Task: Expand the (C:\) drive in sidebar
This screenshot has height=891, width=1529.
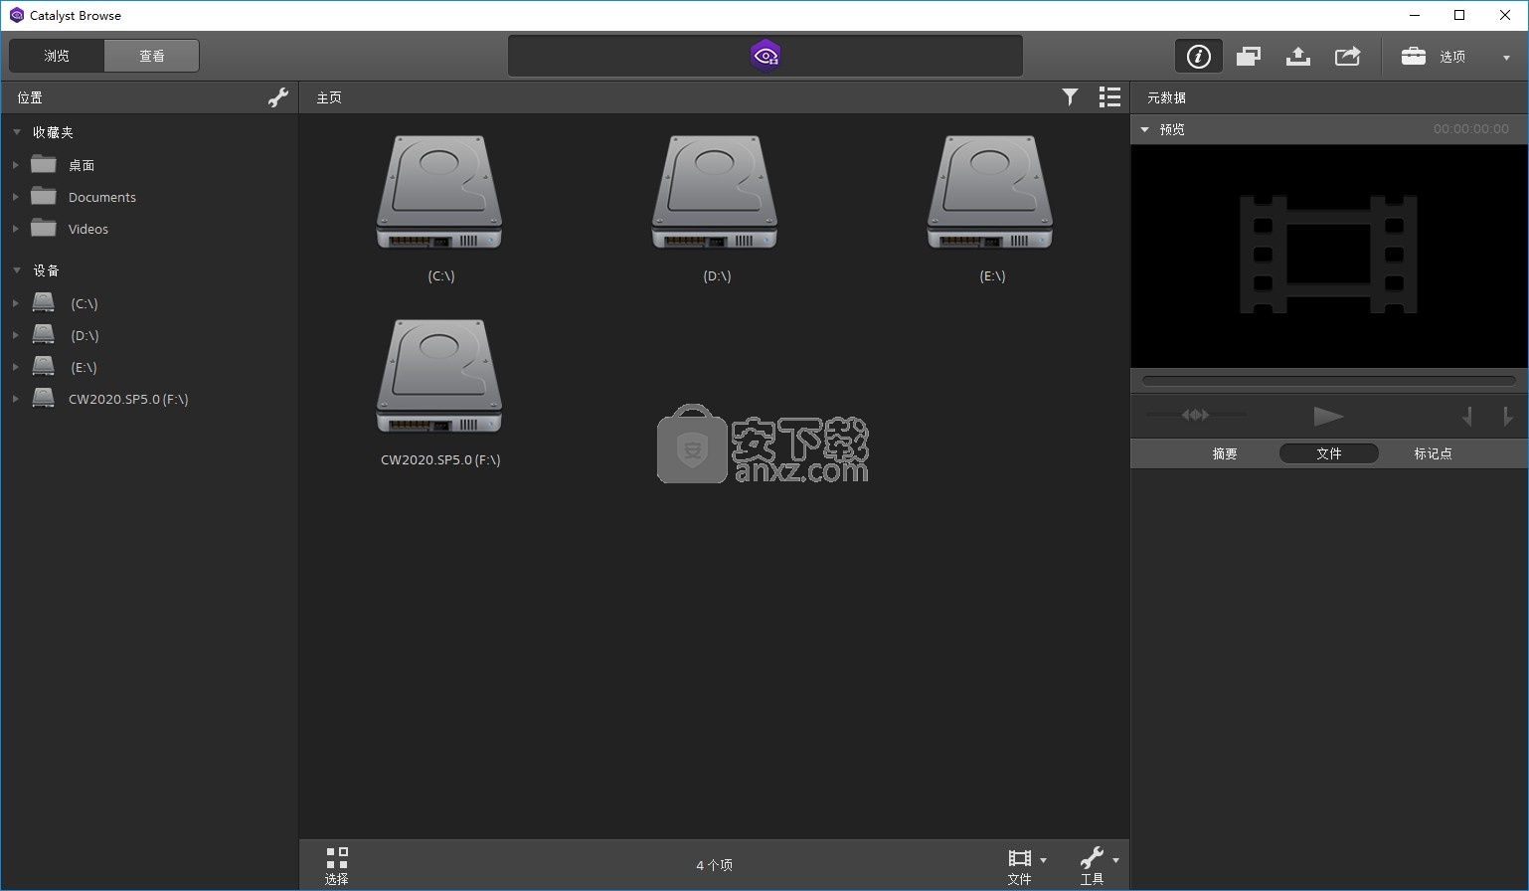Action: 16,303
